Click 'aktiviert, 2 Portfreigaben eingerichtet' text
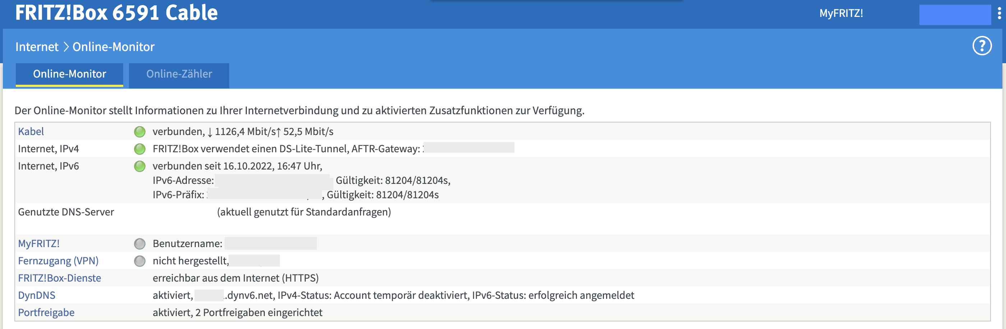 point(237,312)
